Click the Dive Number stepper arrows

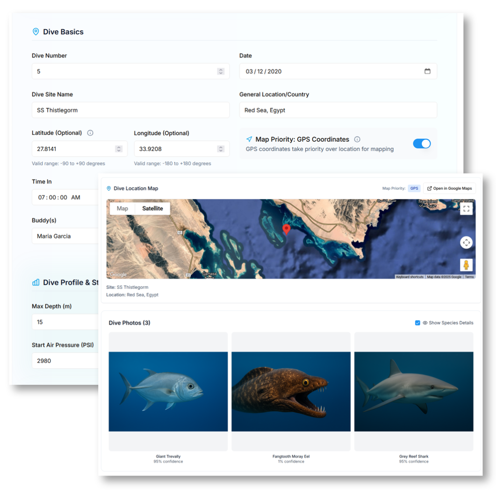point(221,72)
